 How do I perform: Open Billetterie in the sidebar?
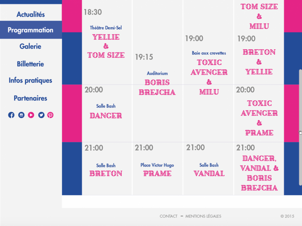point(30,64)
